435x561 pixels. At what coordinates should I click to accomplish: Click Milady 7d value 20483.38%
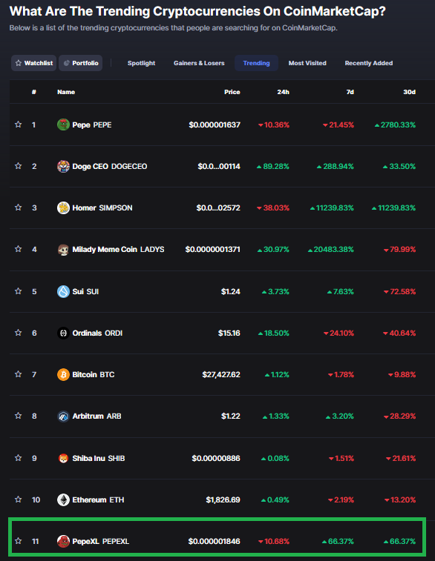click(x=331, y=249)
